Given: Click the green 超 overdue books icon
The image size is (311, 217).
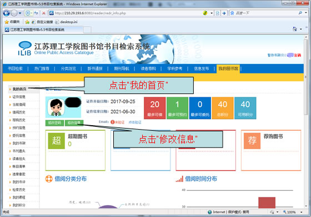Looking at the screenshot, I should pyautogui.click(x=57, y=141).
